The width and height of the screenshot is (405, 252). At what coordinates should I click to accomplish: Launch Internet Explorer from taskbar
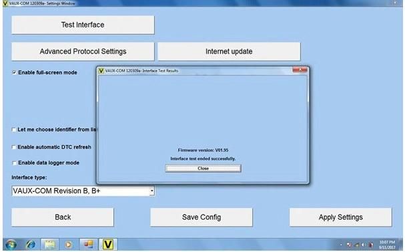pyautogui.click(x=31, y=245)
